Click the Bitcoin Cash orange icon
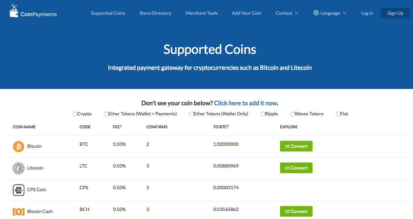This screenshot has width=413, height=219. click(x=18, y=212)
